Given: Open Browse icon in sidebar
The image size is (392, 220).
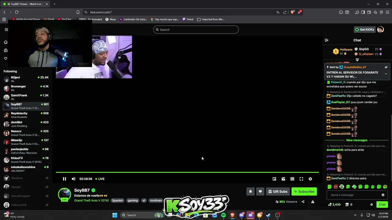Looking at the screenshot, I should [x=6, y=50].
